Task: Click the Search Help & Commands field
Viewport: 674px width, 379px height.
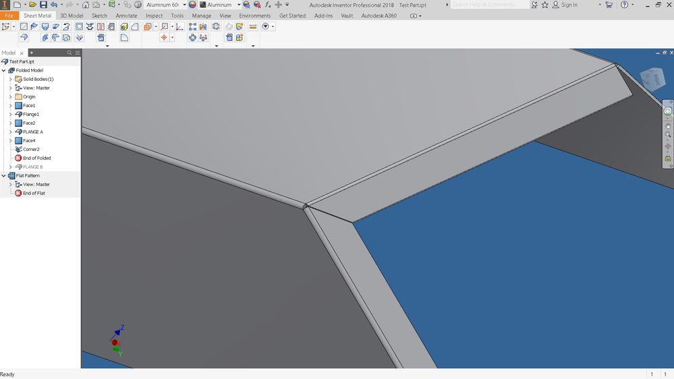Action: 490,5
